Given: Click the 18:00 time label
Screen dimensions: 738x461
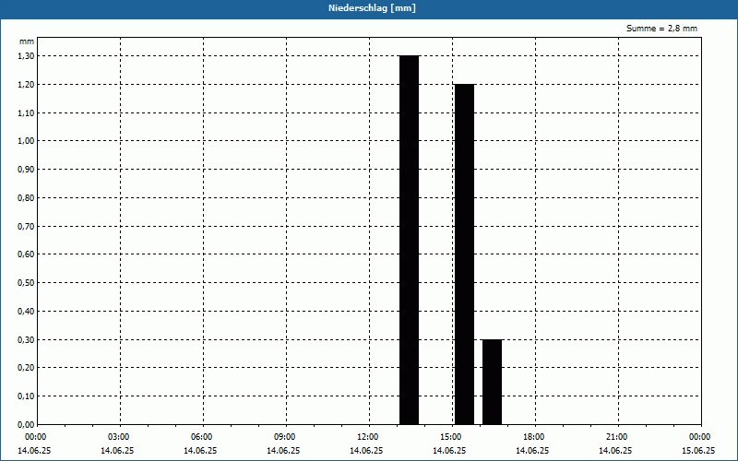Looking at the screenshot, I should (534, 437).
